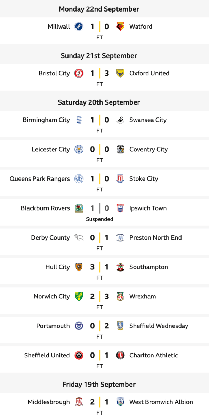Click the Derby County ram crest
Image resolution: width=209 pixels, height=418 pixels.
[x=79, y=238]
